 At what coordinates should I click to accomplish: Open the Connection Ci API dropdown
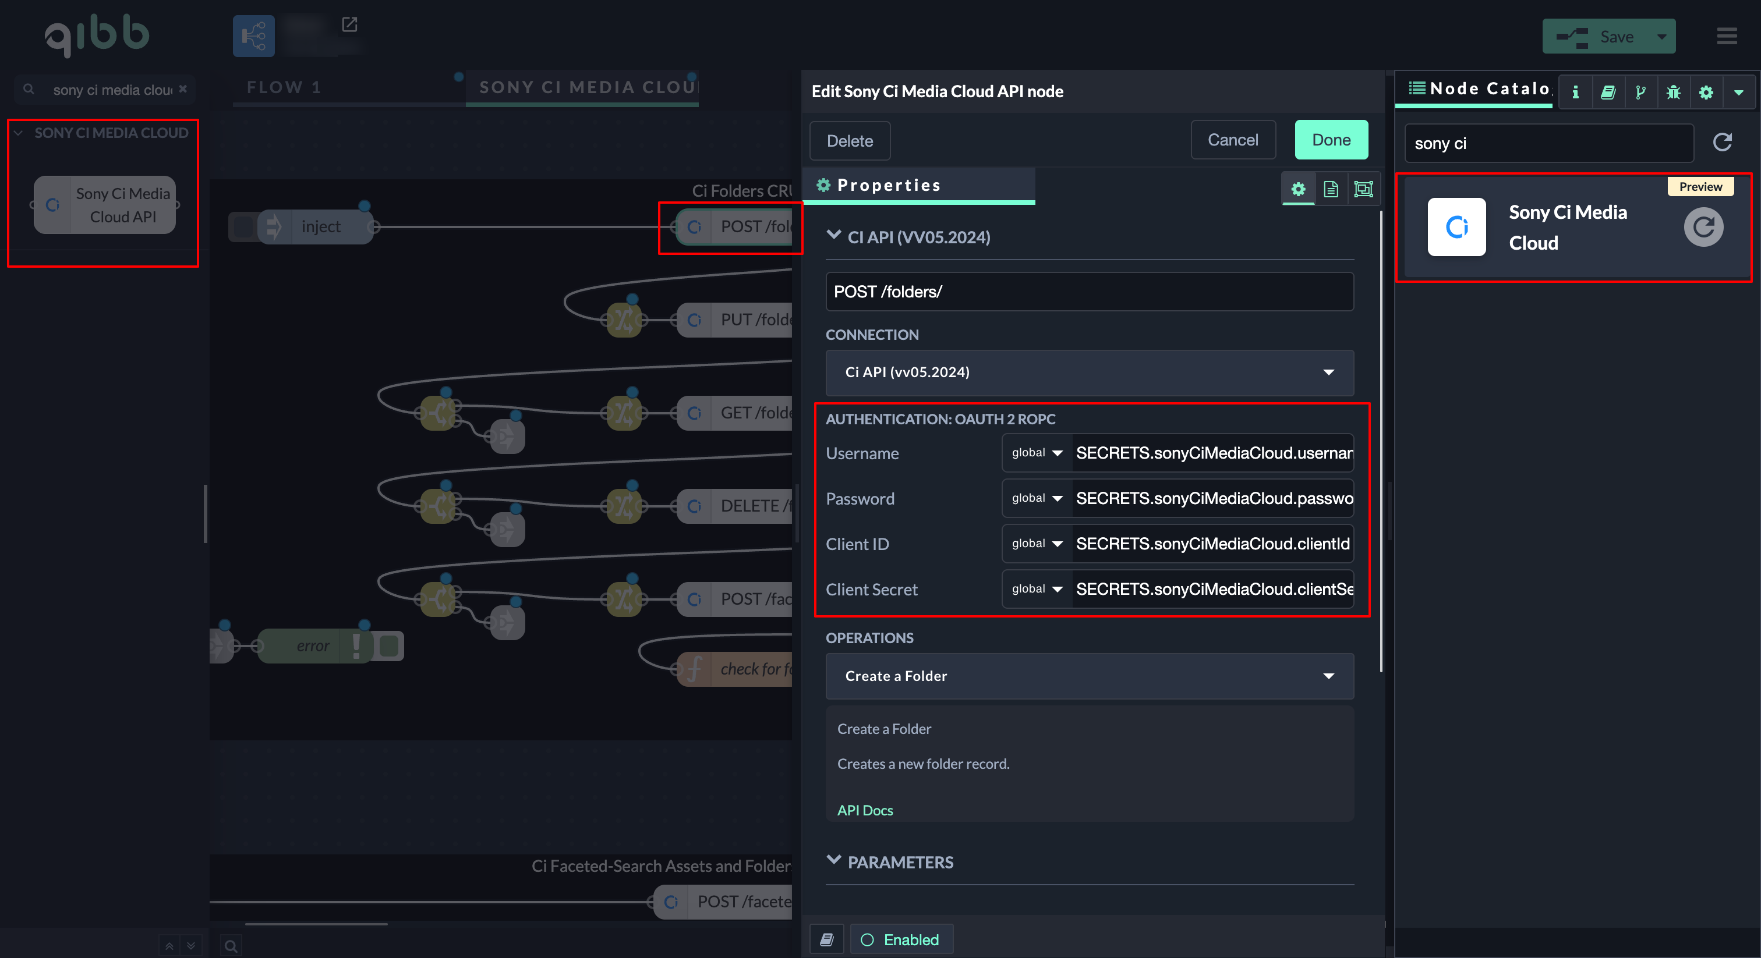(x=1089, y=372)
